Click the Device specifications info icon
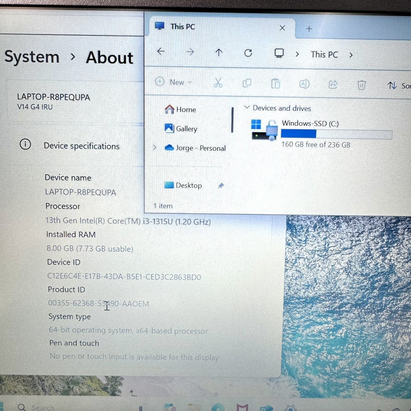The height and width of the screenshot is (411, 411). (x=25, y=144)
